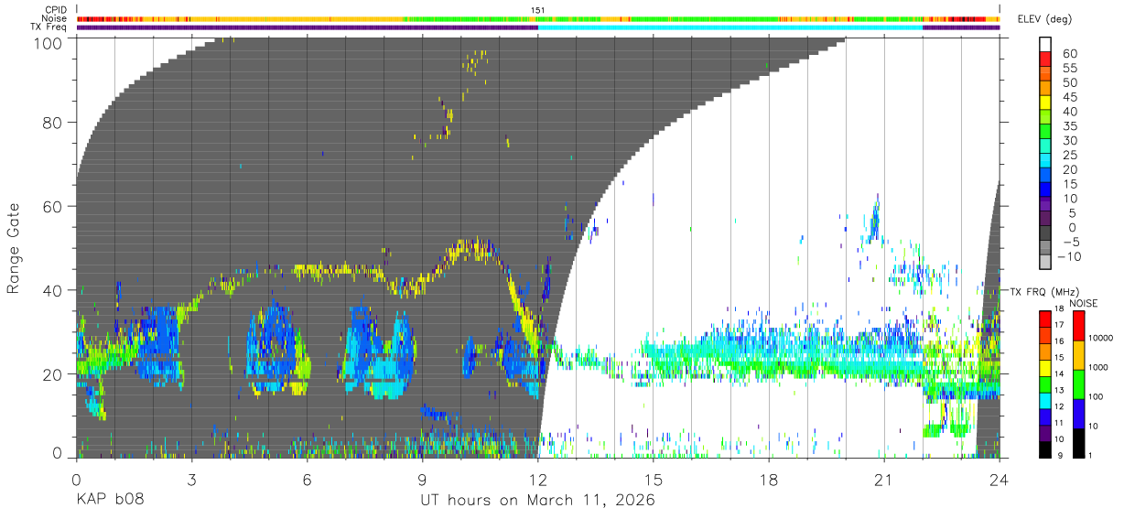This screenshot has width=1124, height=519.
Task: Click TX FRQ legend label '11'
Action: [x=1059, y=423]
